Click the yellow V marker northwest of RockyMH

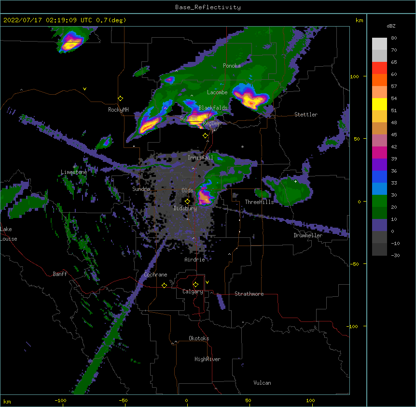pyautogui.click(x=84, y=89)
